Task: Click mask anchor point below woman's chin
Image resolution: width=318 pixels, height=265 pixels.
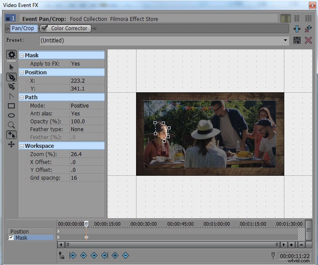Action: pyautogui.click(x=164, y=141)
